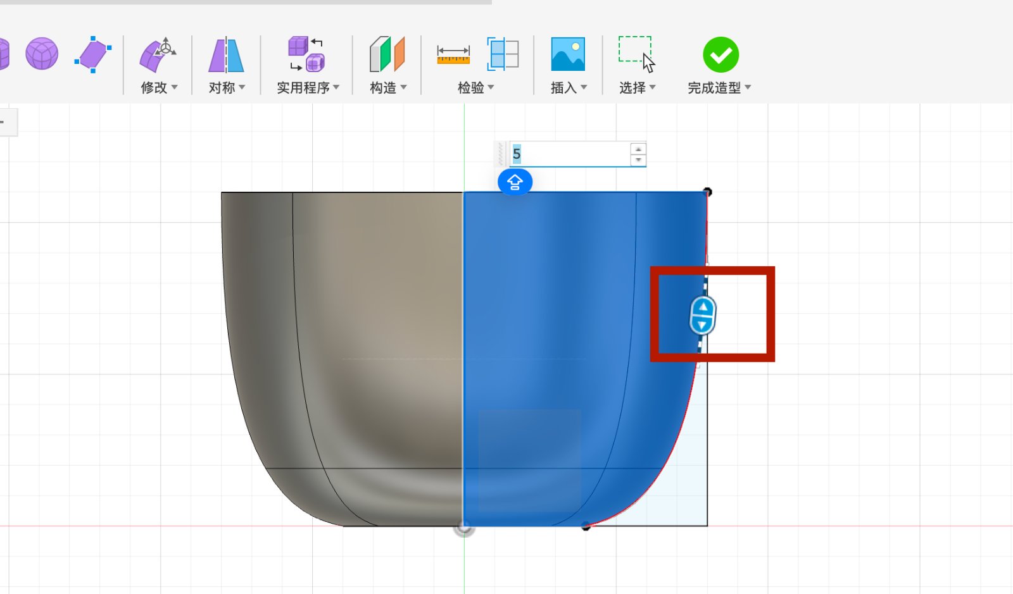Select the 构造 construct plane icon

pyautogui.click(x=386, y=54)
